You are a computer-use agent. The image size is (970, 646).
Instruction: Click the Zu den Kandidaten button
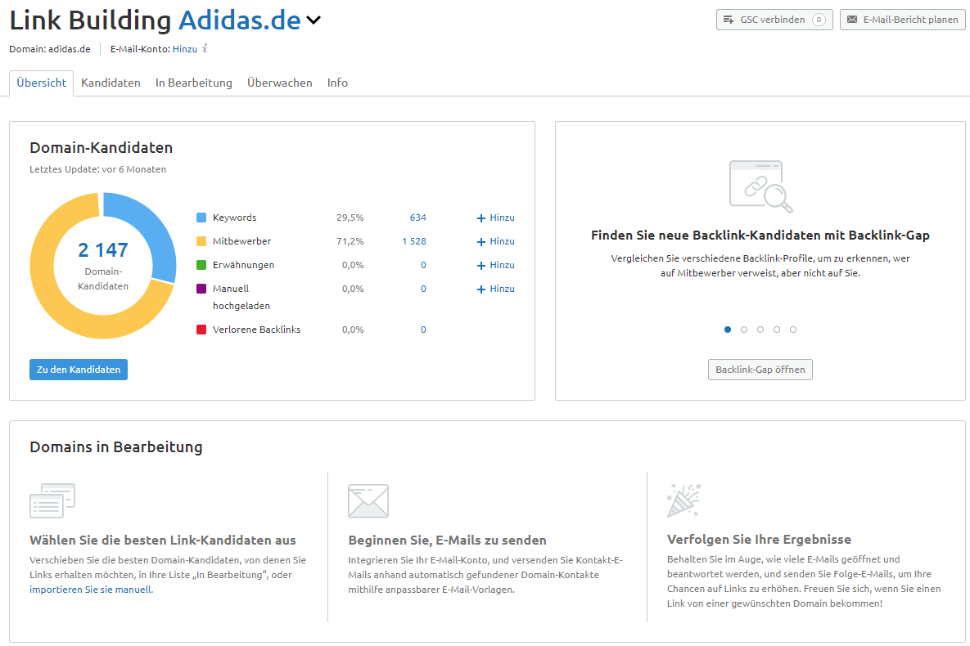point(79,370)
